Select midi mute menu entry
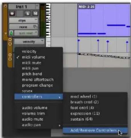This screenshot has width=131, height=138. point(39,63)
